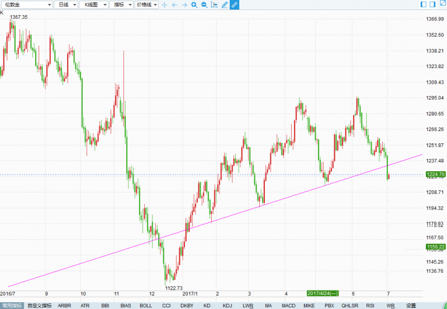Click the price axis adjust icon
Viewport: 447px width, 309px height.
coord(214,4)
